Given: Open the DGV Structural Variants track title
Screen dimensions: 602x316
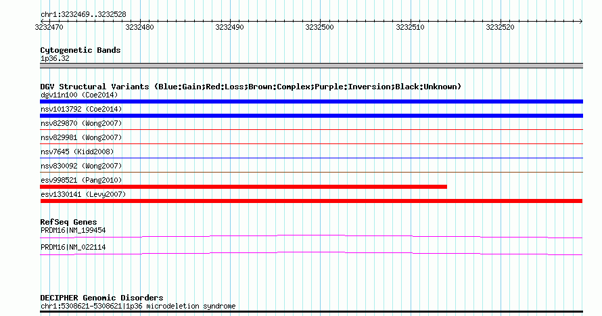Looking at the screenshot, I should tap(251, 87).
